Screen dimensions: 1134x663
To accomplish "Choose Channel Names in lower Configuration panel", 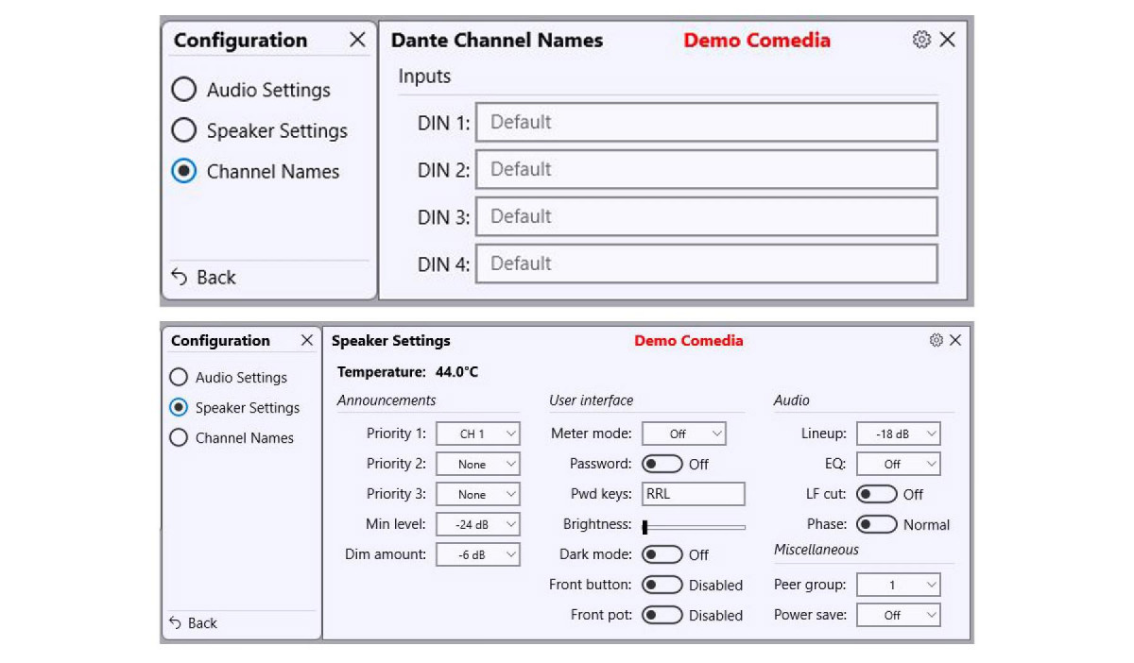I will tap(179, 437).
